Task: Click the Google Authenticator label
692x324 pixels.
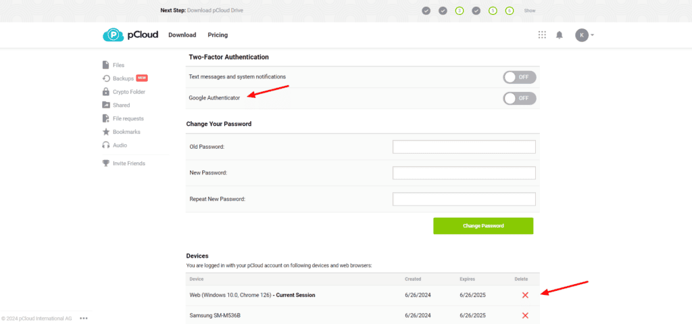Action: tap(214, 98)
